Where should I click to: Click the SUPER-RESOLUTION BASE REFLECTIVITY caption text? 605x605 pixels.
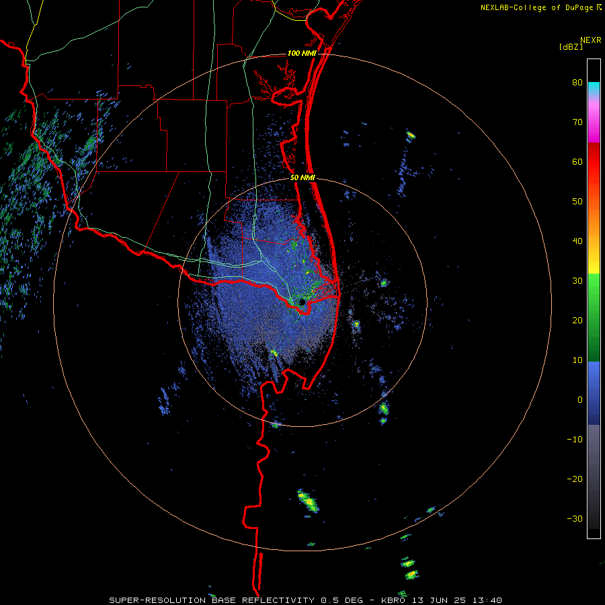tap(212, 600)
